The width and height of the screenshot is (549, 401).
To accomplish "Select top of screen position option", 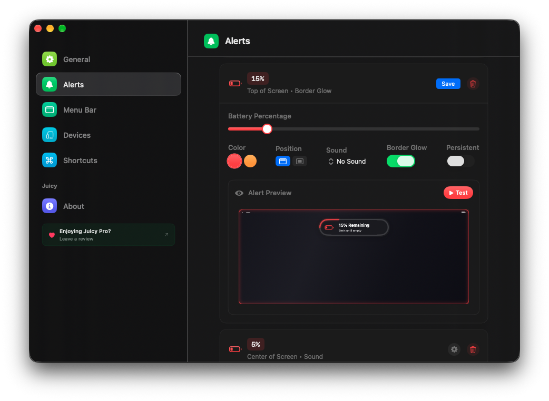I will pyautogui.click(x=283, y=161).
